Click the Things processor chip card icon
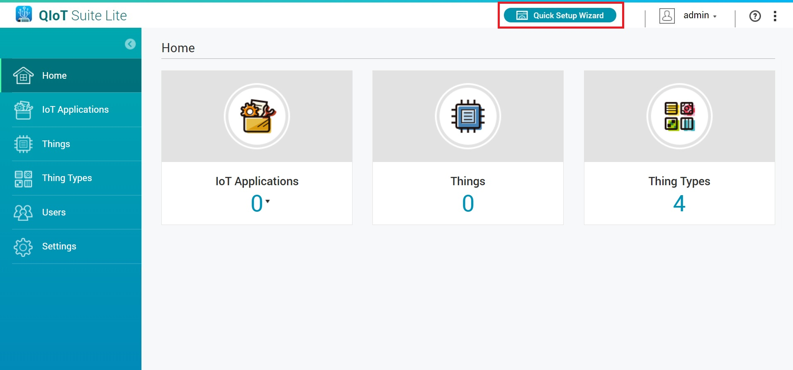This screenshot has width=793, height=370. tap(468, 116)
